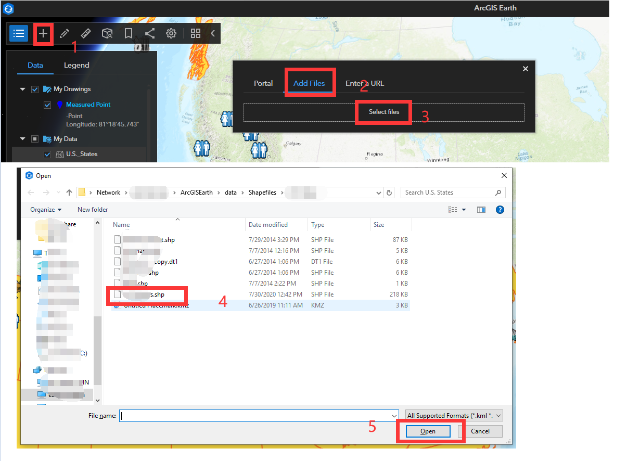Screen dimensions: 627x461
Task: Switch to the Enter a URL tab
Action: pyautogui.click(x=365, y=83)
